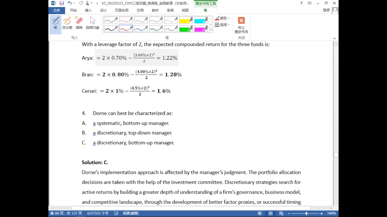Open the File (文件) tab
This screenshot has height=217, width=387.
coord(57,11)
